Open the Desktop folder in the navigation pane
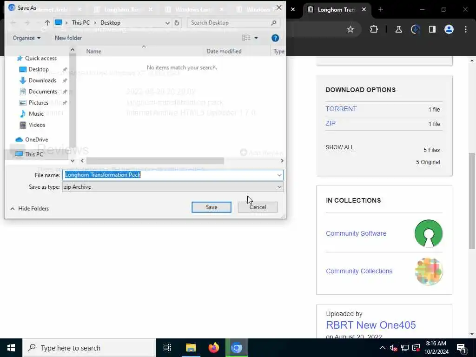 click(39, 69)
